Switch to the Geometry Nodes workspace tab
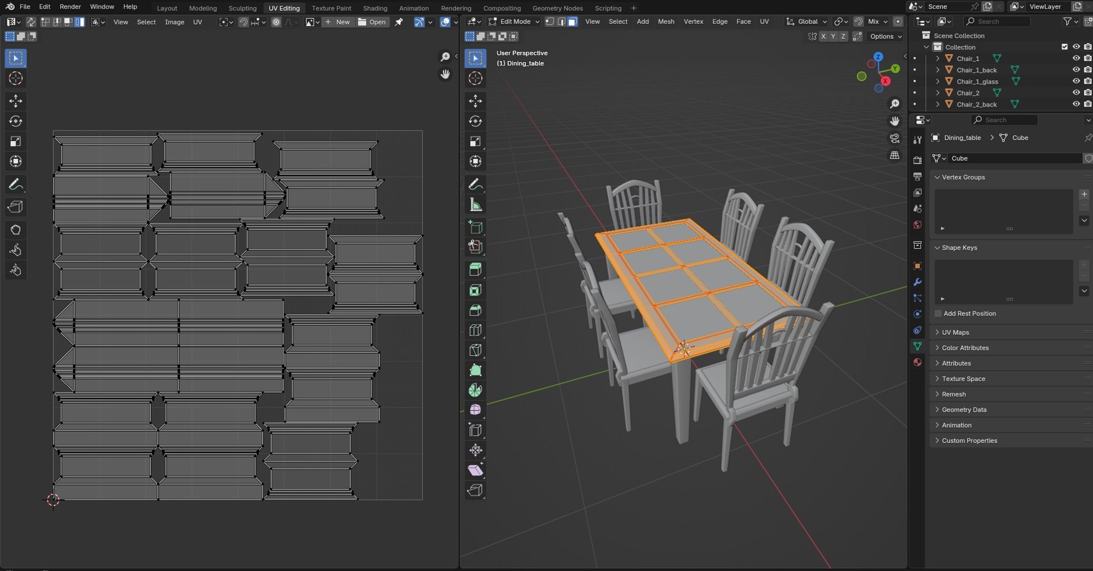This screenshot has width=1093, height=571. [557, 8]
